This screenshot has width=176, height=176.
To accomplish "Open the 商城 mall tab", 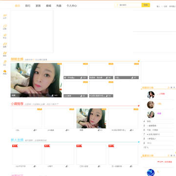I will coord(48,6).
